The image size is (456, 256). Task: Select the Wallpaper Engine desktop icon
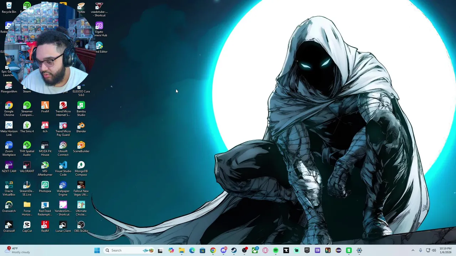[63, 188]
